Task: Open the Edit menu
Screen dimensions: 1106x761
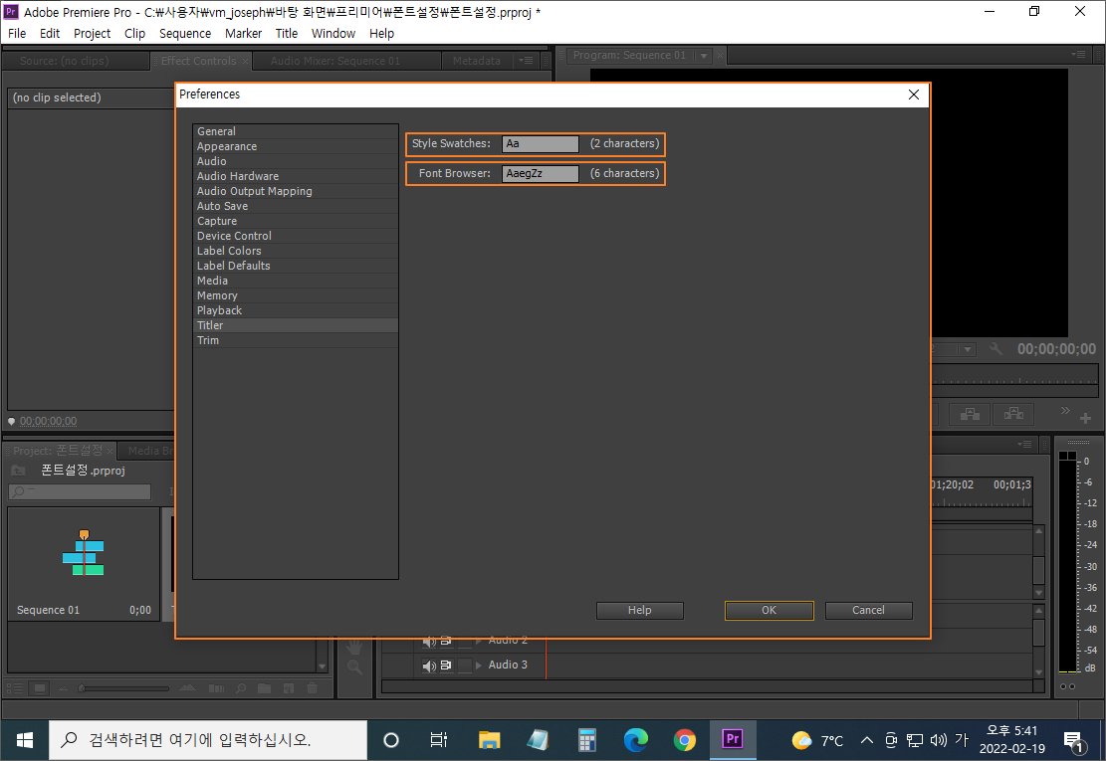Action: pos(50,33)
